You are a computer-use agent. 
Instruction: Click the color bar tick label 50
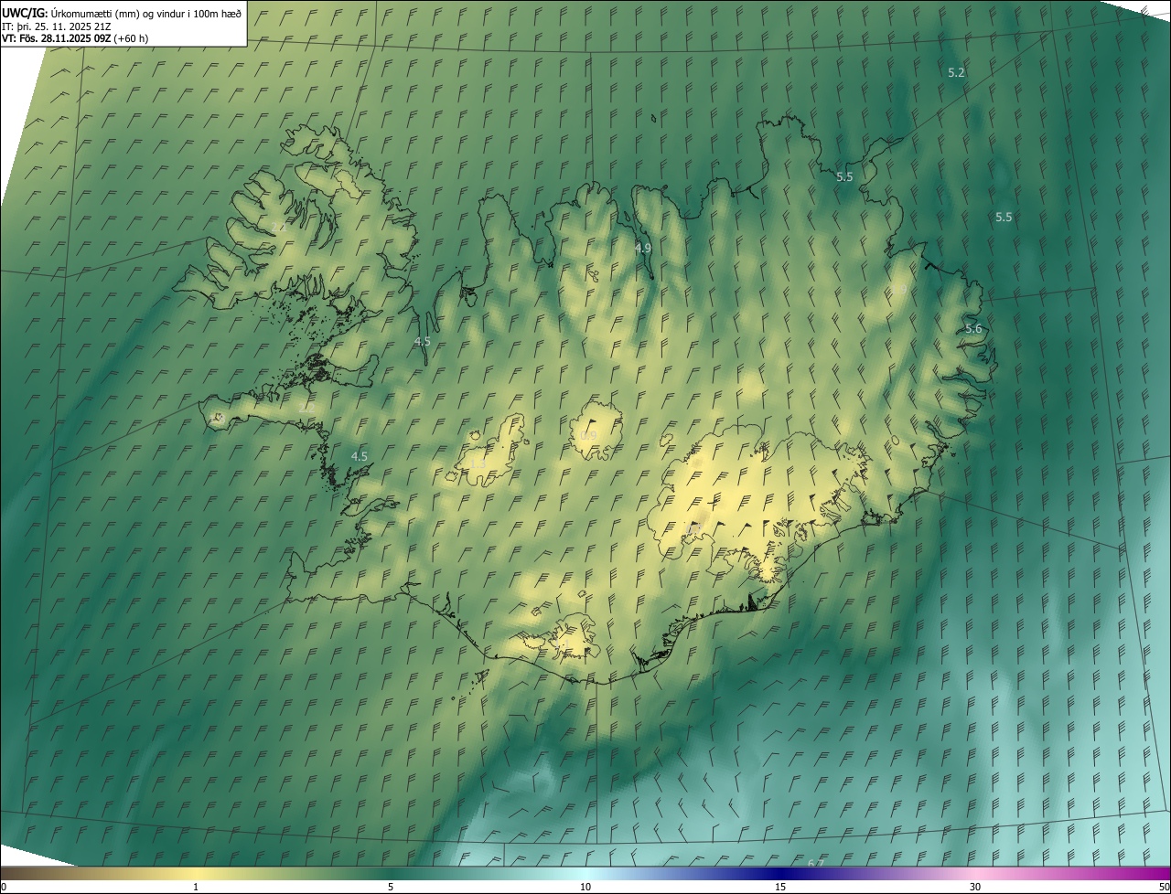click(1164, 887)
